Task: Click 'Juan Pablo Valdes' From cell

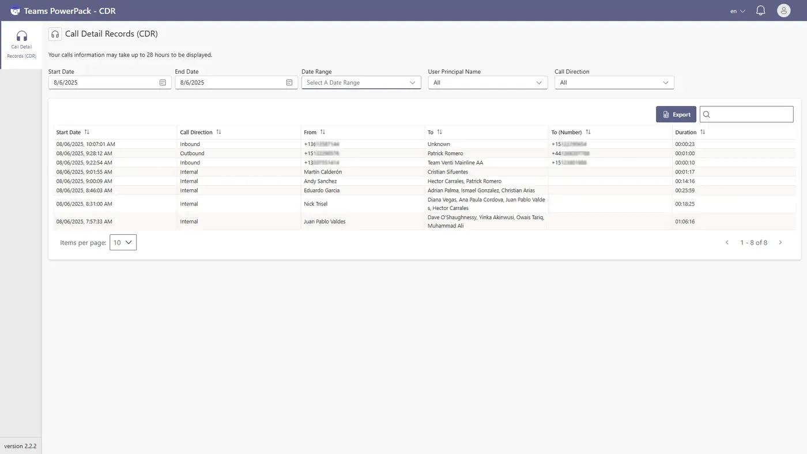Action: 325,222
